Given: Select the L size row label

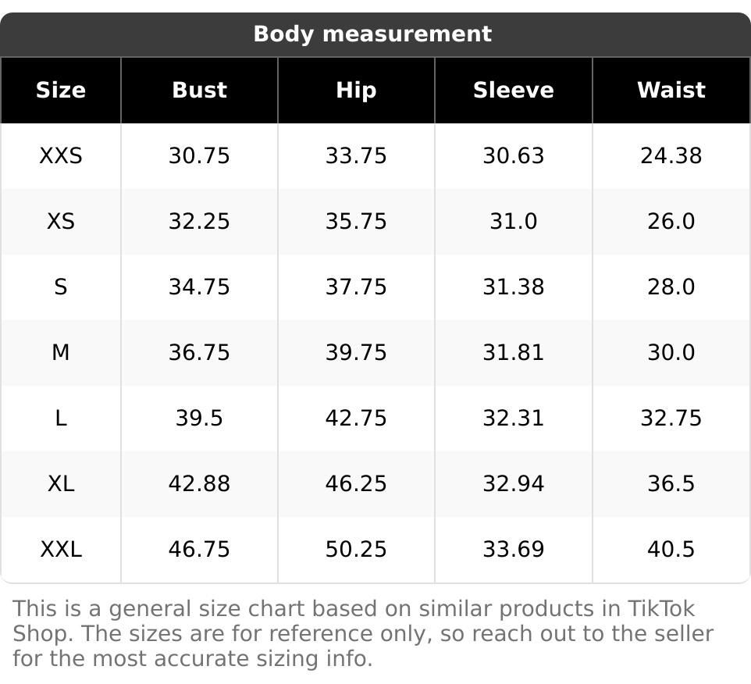Looking at the screenshot, I should pos(61,419).
